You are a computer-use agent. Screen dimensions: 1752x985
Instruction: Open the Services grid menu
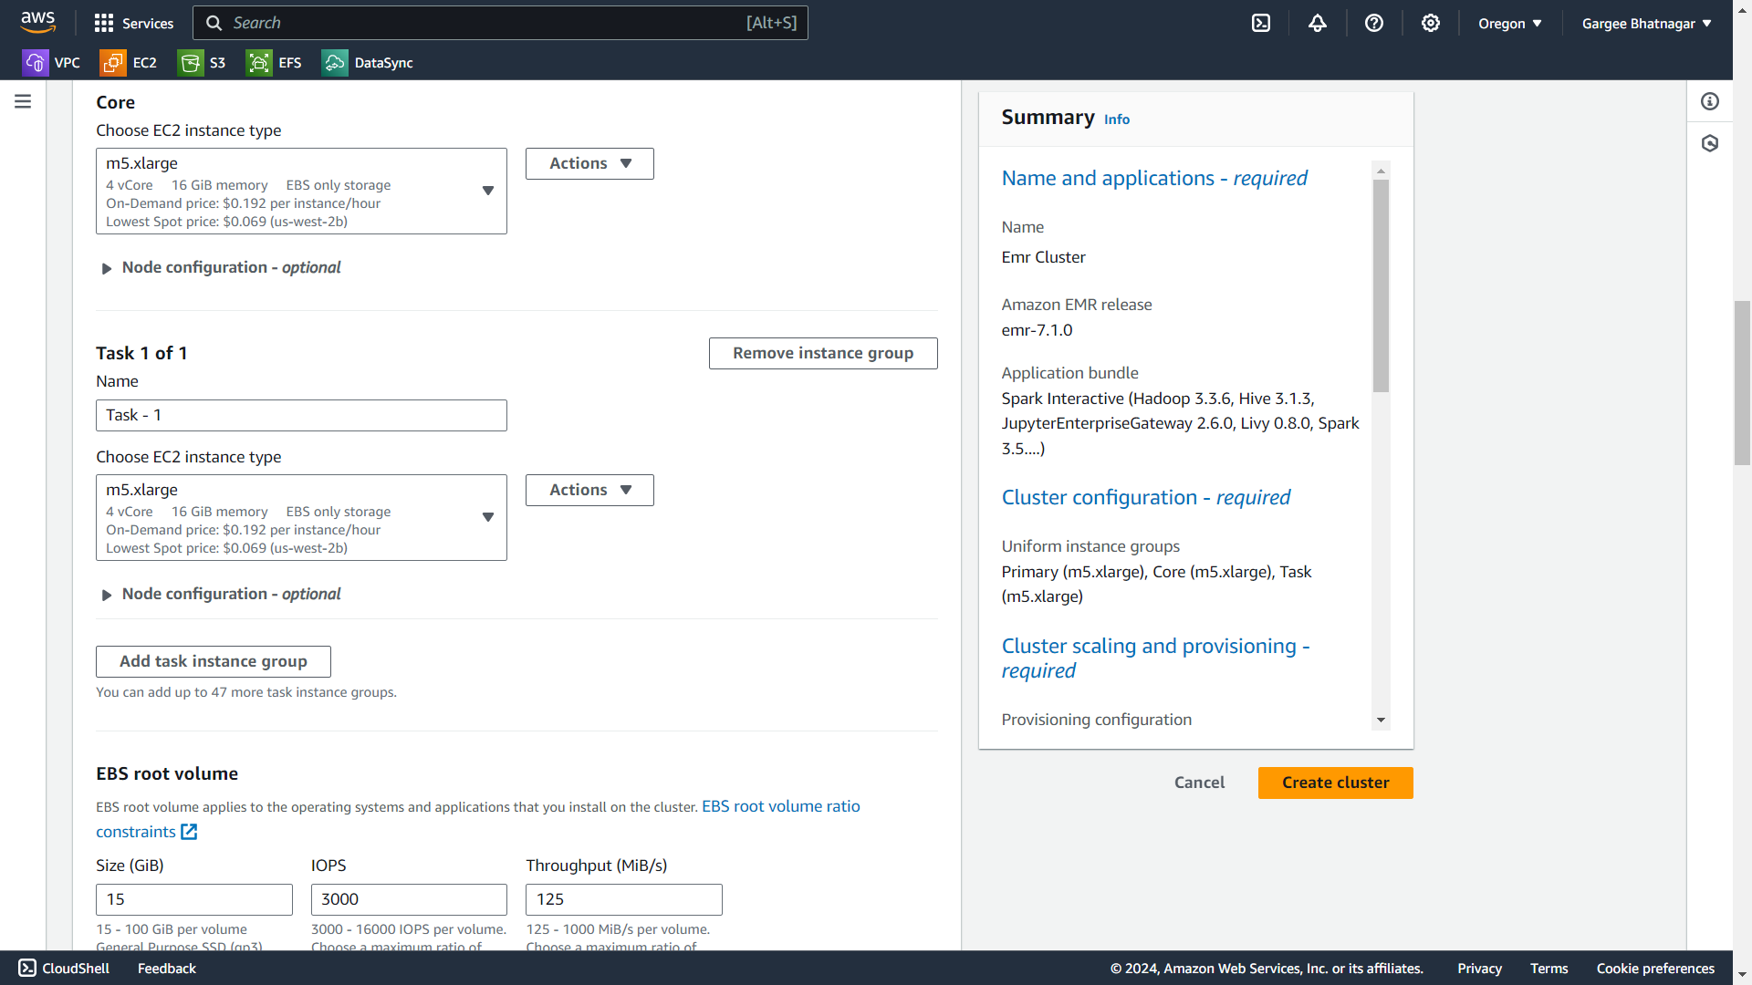134,24
